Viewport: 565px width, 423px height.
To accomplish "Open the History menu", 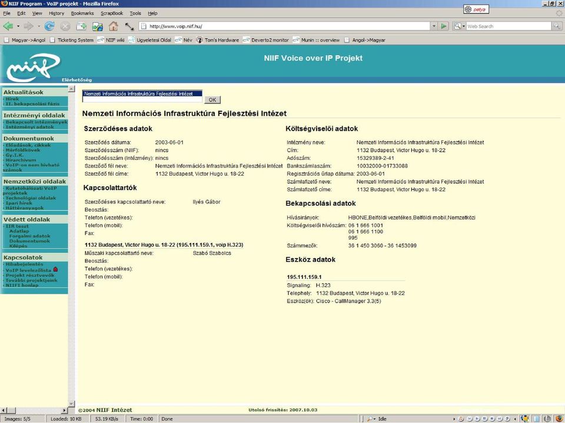I will (56, 14).
